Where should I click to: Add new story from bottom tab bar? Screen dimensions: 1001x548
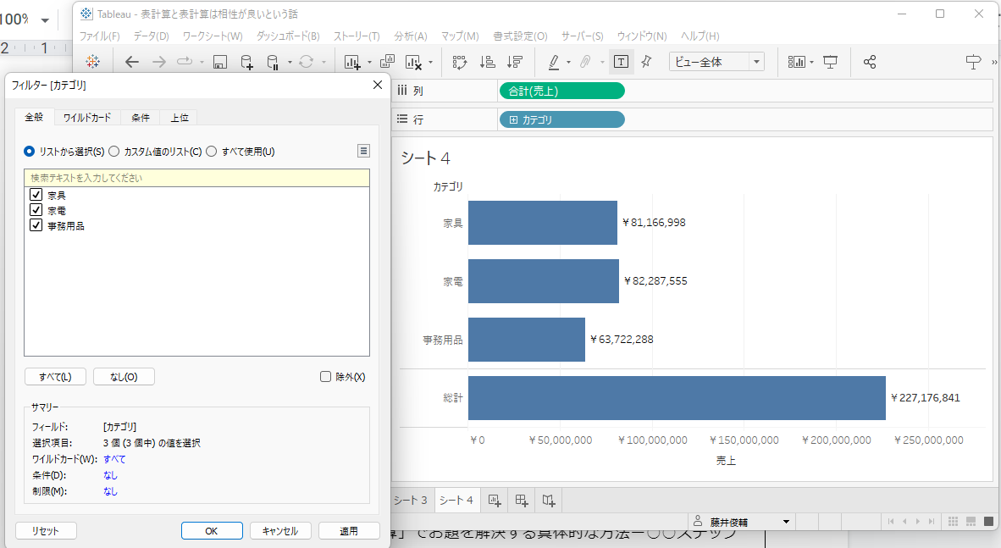click(549, 501)
